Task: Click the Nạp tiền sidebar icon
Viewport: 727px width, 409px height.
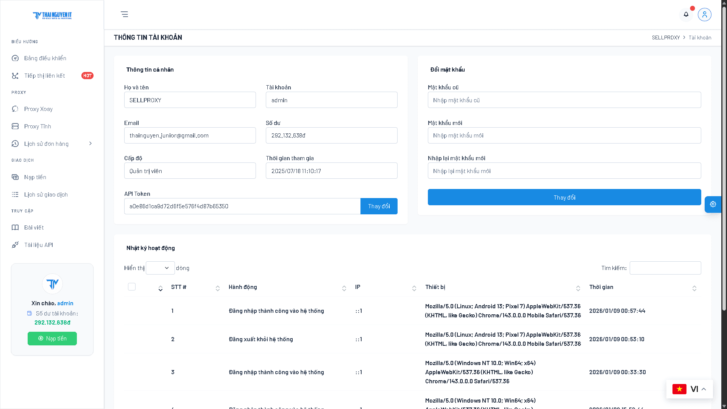Action: coord(15,177)
